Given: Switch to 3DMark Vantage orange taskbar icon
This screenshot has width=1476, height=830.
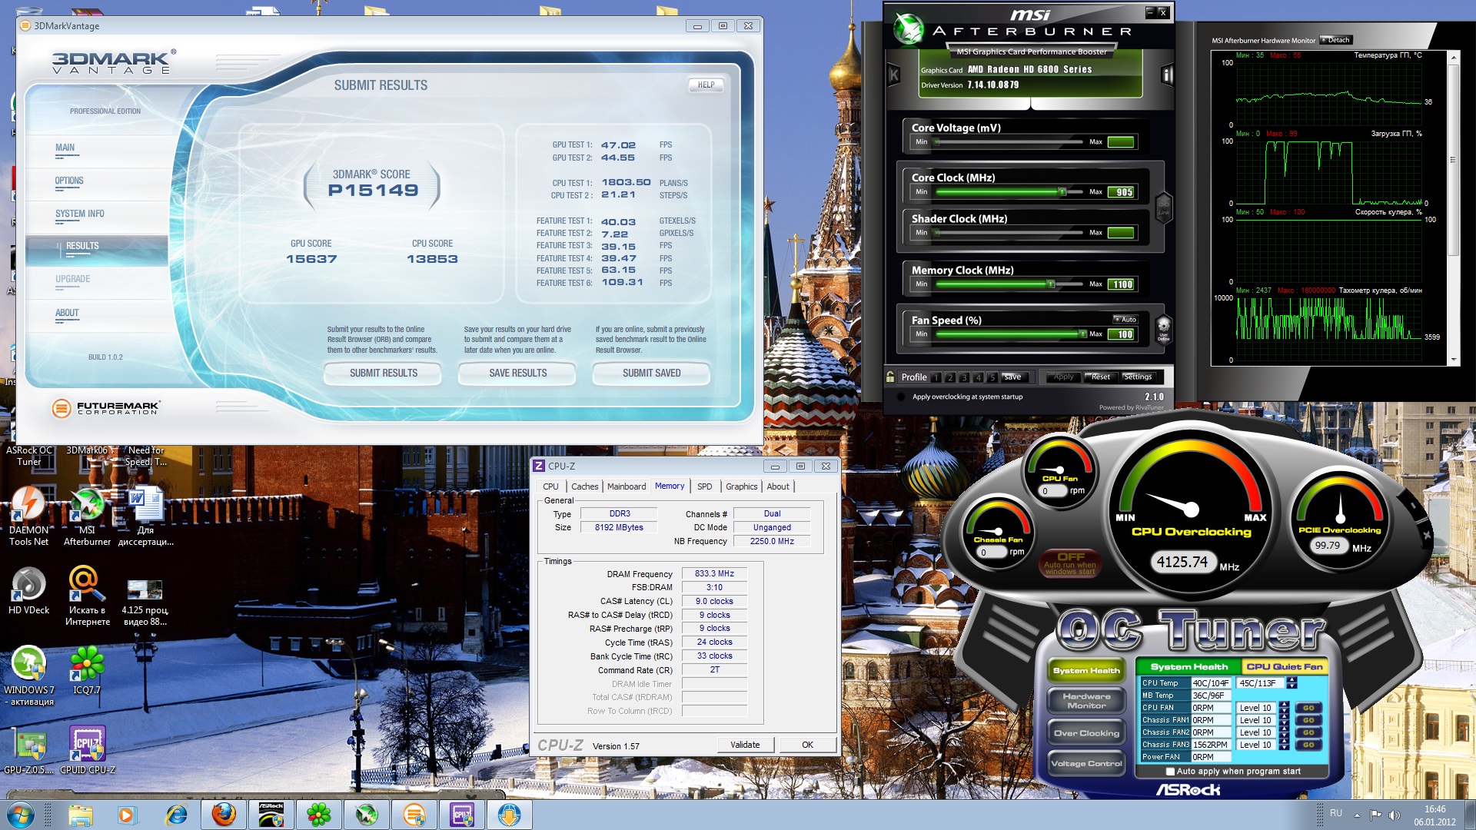Looking at the screenshot, I should point(414,815).
